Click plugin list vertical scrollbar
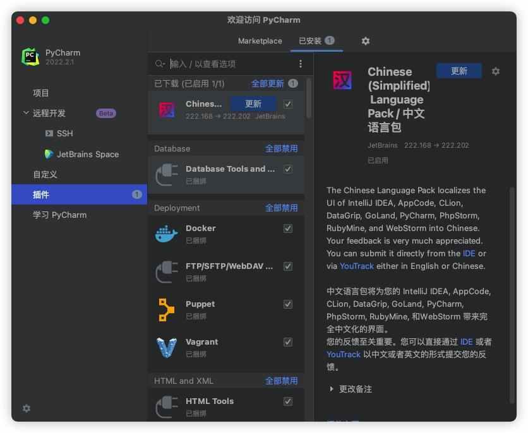Screen dimensions: 528x433 [309, 99]
